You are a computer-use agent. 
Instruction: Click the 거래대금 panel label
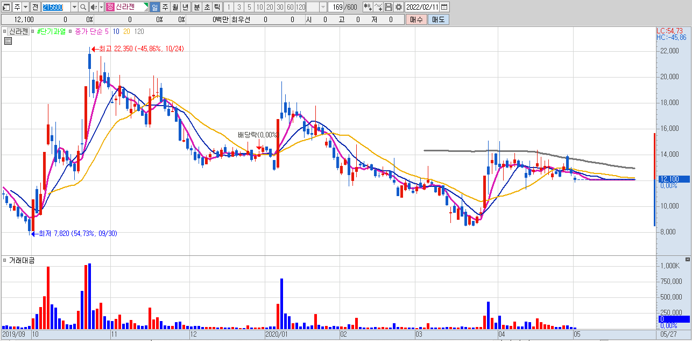22,260
